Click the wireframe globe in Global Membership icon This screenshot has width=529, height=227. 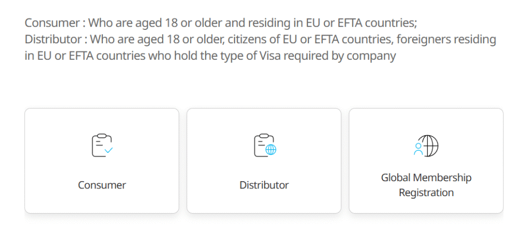430,145
